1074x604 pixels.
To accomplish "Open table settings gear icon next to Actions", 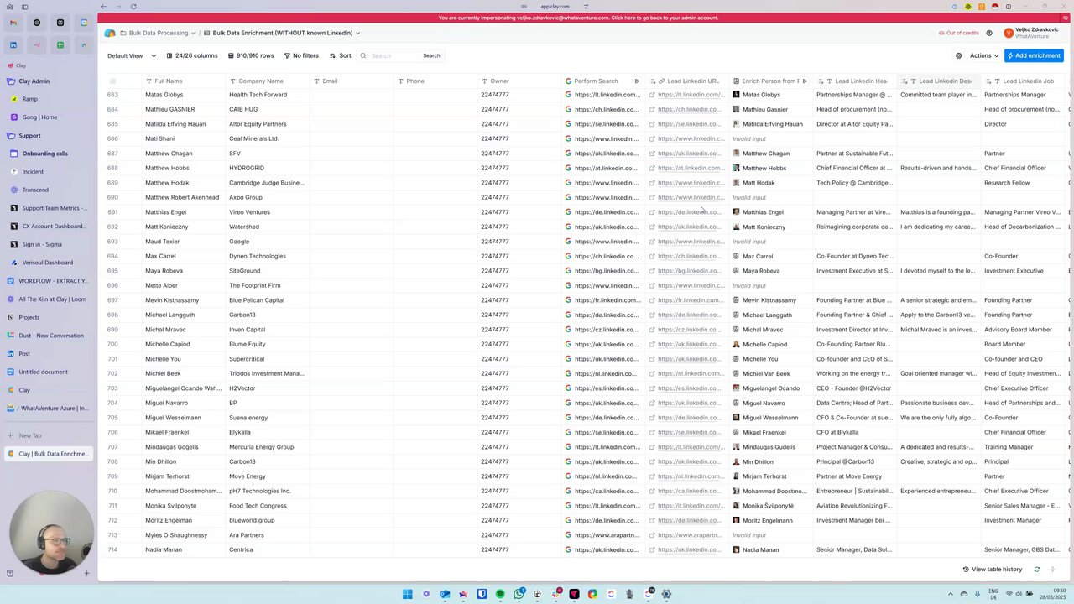I will point(959,55).
